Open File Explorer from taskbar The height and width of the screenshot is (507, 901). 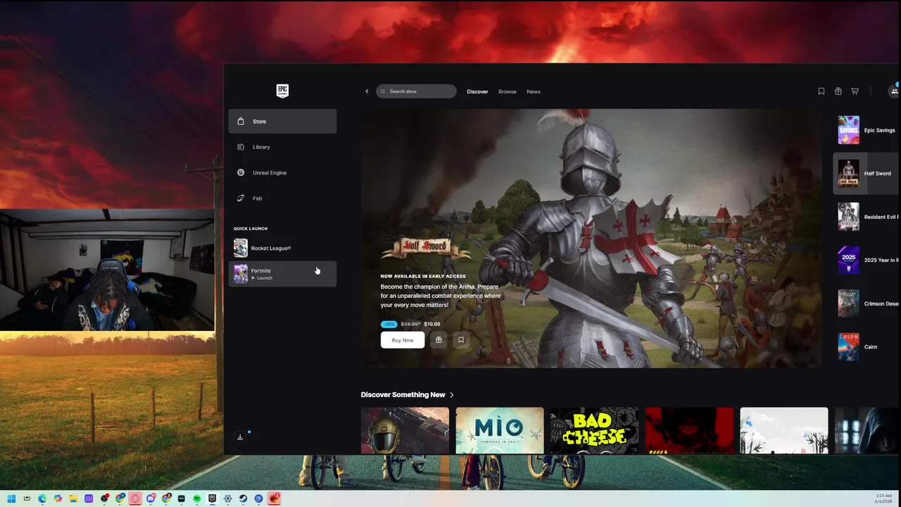[x=73, y=499]
